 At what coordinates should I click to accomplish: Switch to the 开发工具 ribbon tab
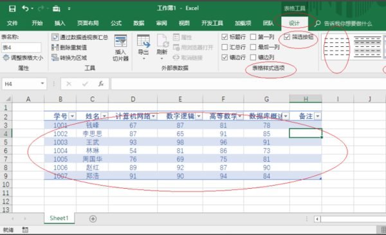tap(212, 23)
